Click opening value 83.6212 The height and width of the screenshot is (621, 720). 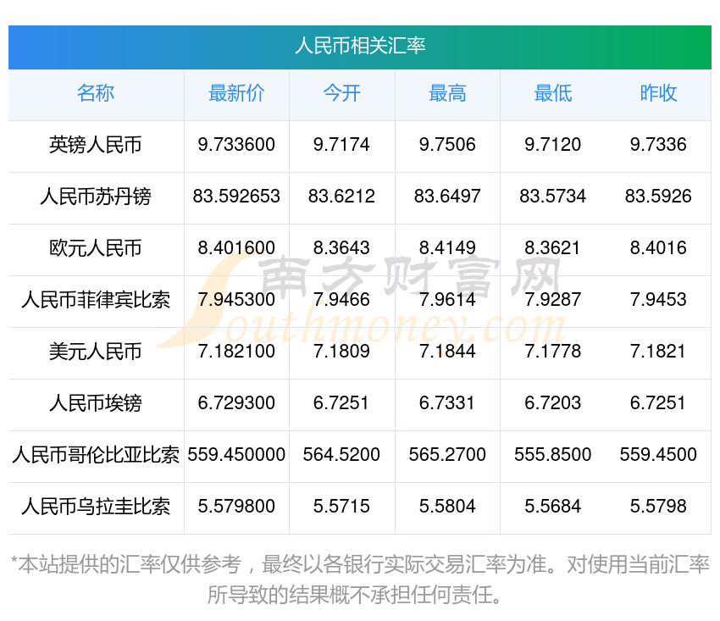[x=341, y=197]
